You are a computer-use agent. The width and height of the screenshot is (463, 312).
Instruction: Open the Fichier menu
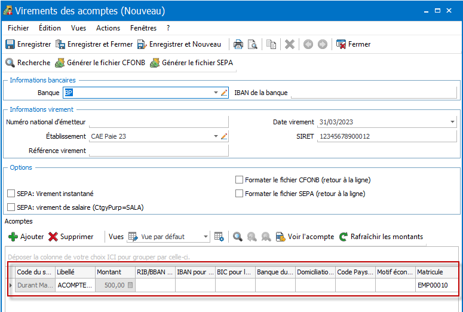(19, 28)
